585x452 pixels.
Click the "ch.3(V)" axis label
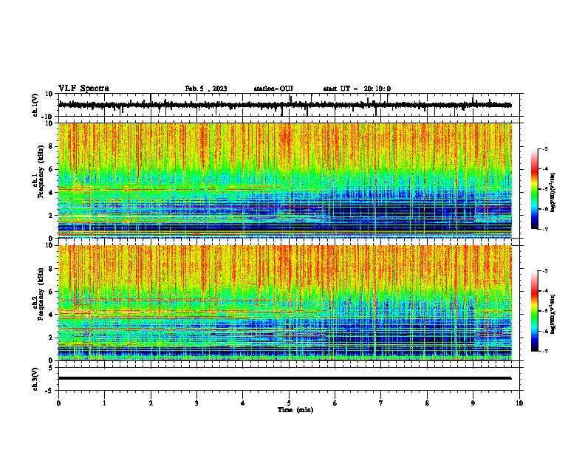tap(35, 379)
